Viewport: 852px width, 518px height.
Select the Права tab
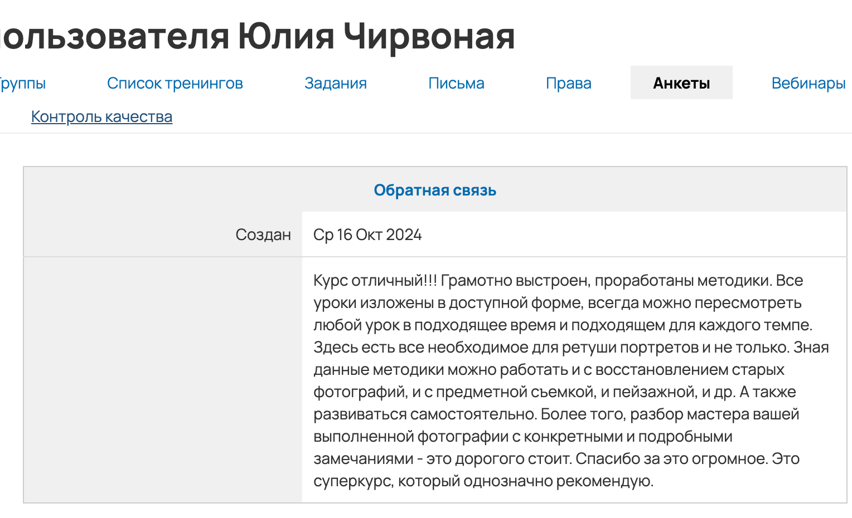(x=568, y=83)
